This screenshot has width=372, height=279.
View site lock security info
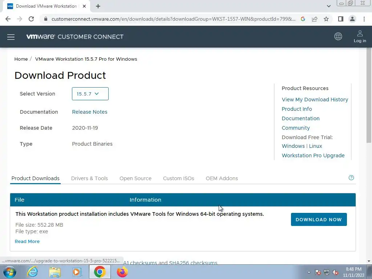click(46, 19)
